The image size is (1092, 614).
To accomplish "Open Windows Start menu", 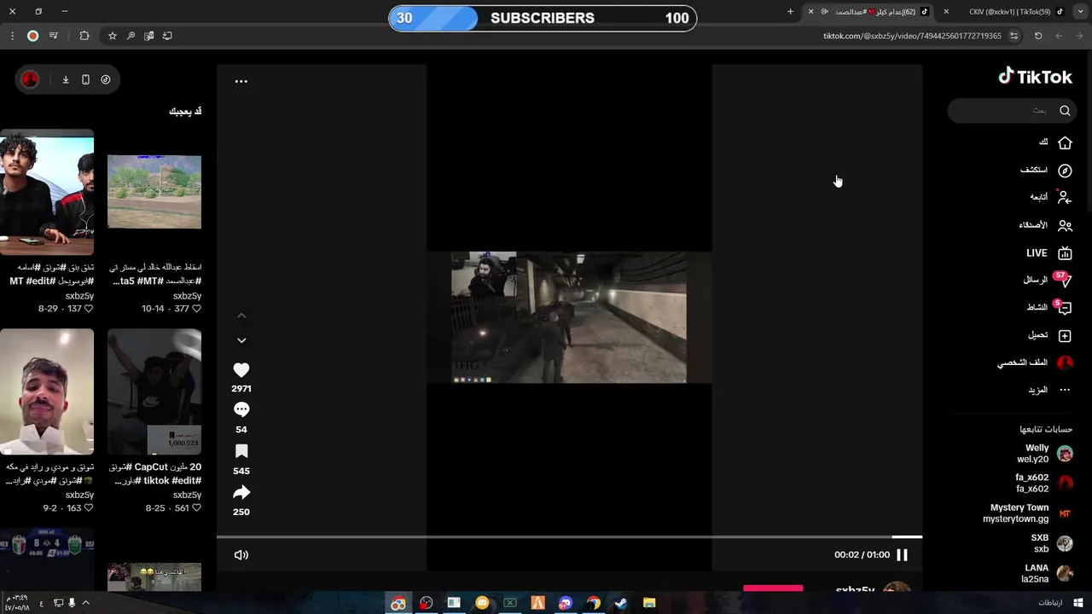I will point(1078,603).
